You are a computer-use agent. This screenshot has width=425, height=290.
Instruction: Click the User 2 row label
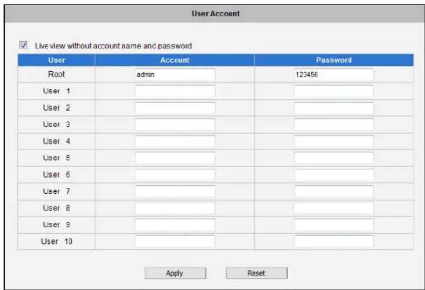click(x=56, y=108)
